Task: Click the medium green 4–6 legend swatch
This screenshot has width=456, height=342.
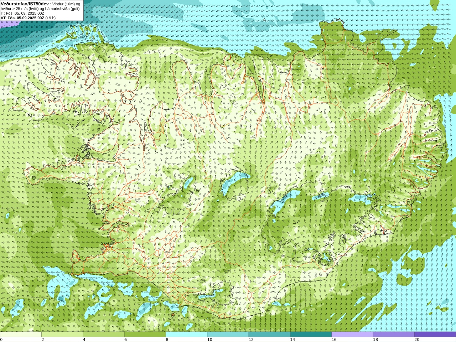Action: 104,335
